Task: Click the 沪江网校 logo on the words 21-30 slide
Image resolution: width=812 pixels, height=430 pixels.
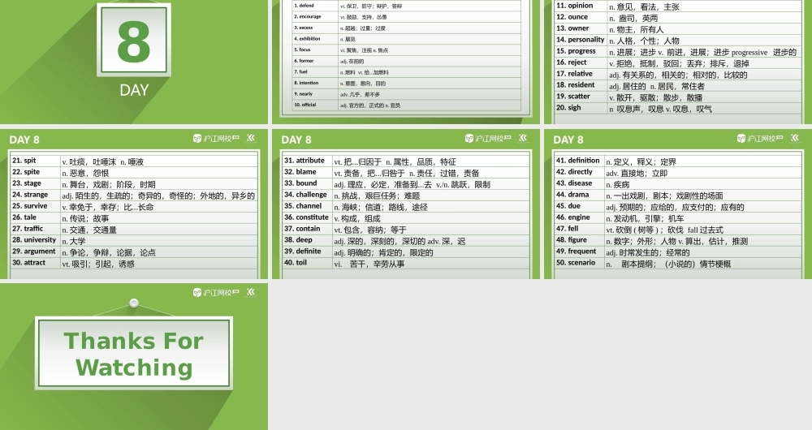Action: pyautogui.click(x=216, y=138)
